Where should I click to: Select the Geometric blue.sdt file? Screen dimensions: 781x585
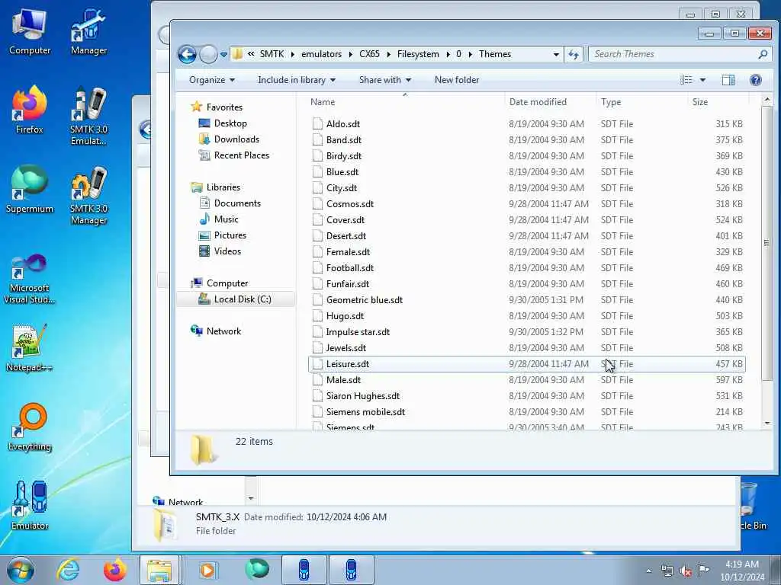click(526, 300)
